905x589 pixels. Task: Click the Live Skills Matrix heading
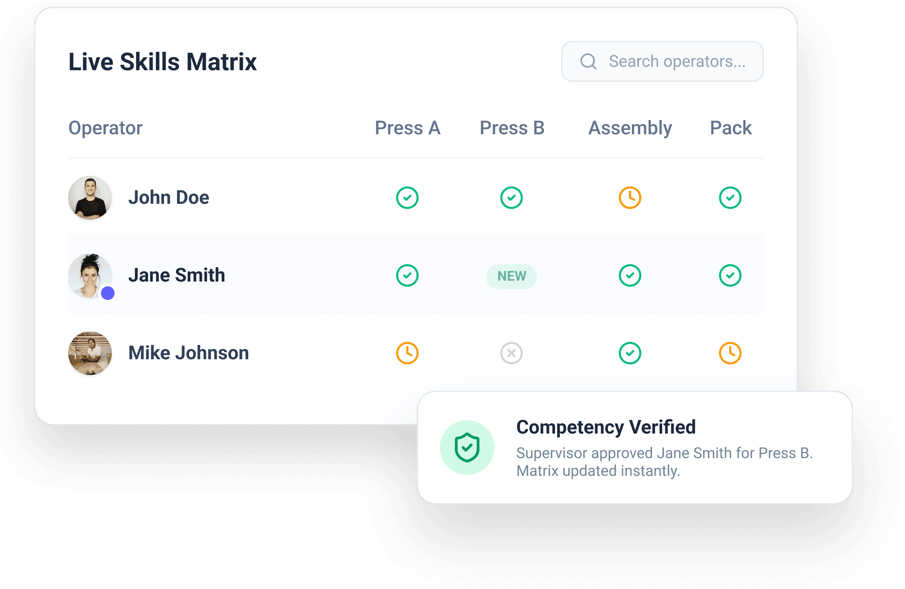[x=162, y=62]
